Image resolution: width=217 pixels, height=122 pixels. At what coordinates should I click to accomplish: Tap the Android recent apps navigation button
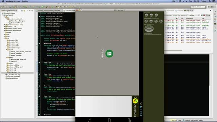[129, 120]
